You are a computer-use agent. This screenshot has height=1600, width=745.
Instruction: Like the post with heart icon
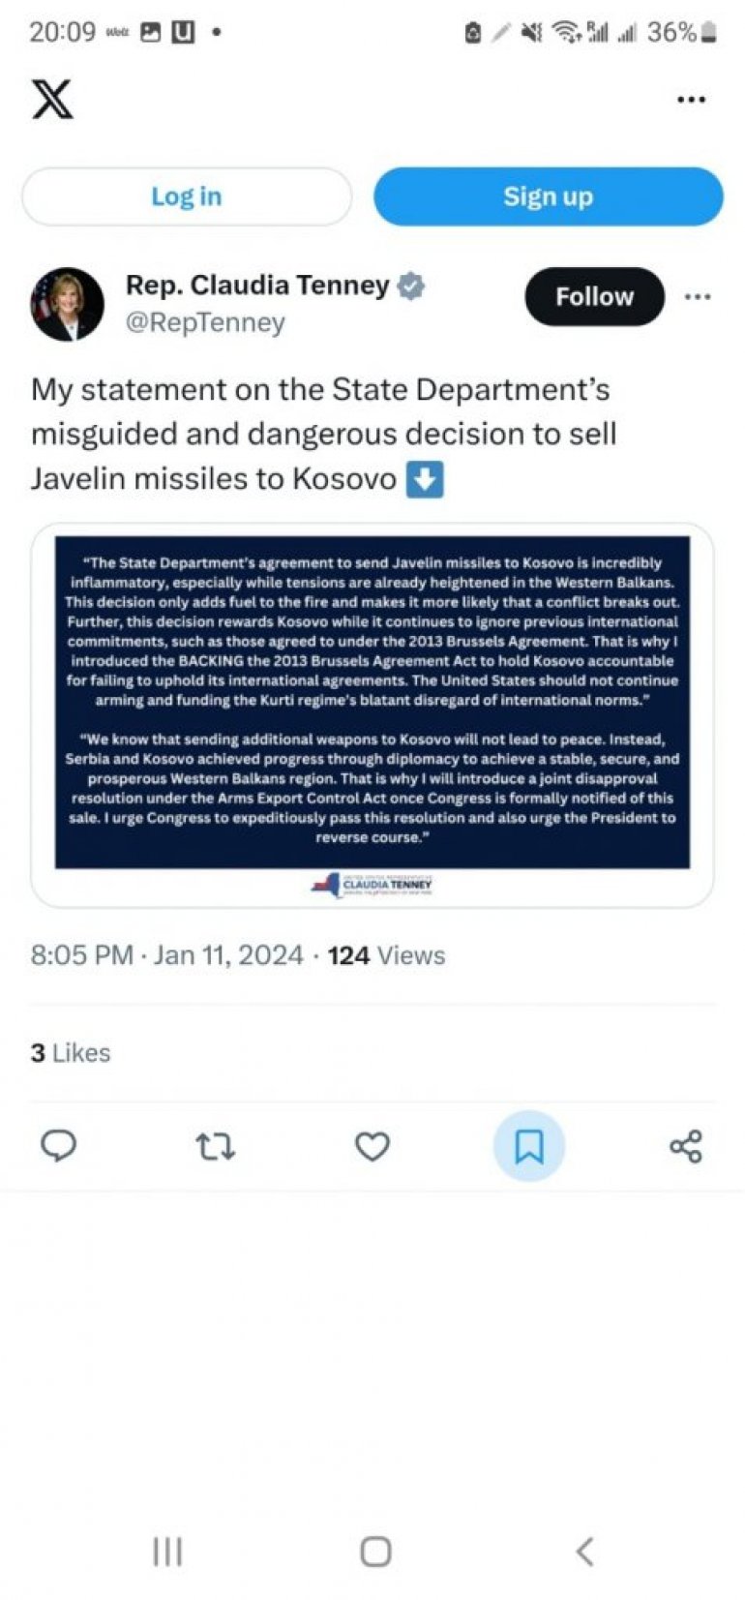(372, 1147)
